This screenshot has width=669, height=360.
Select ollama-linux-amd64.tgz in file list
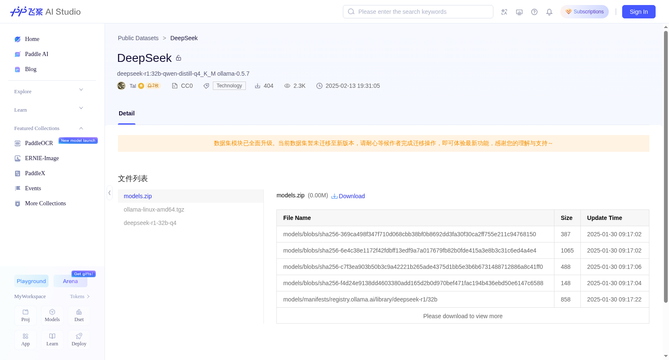tap(191, 209)
